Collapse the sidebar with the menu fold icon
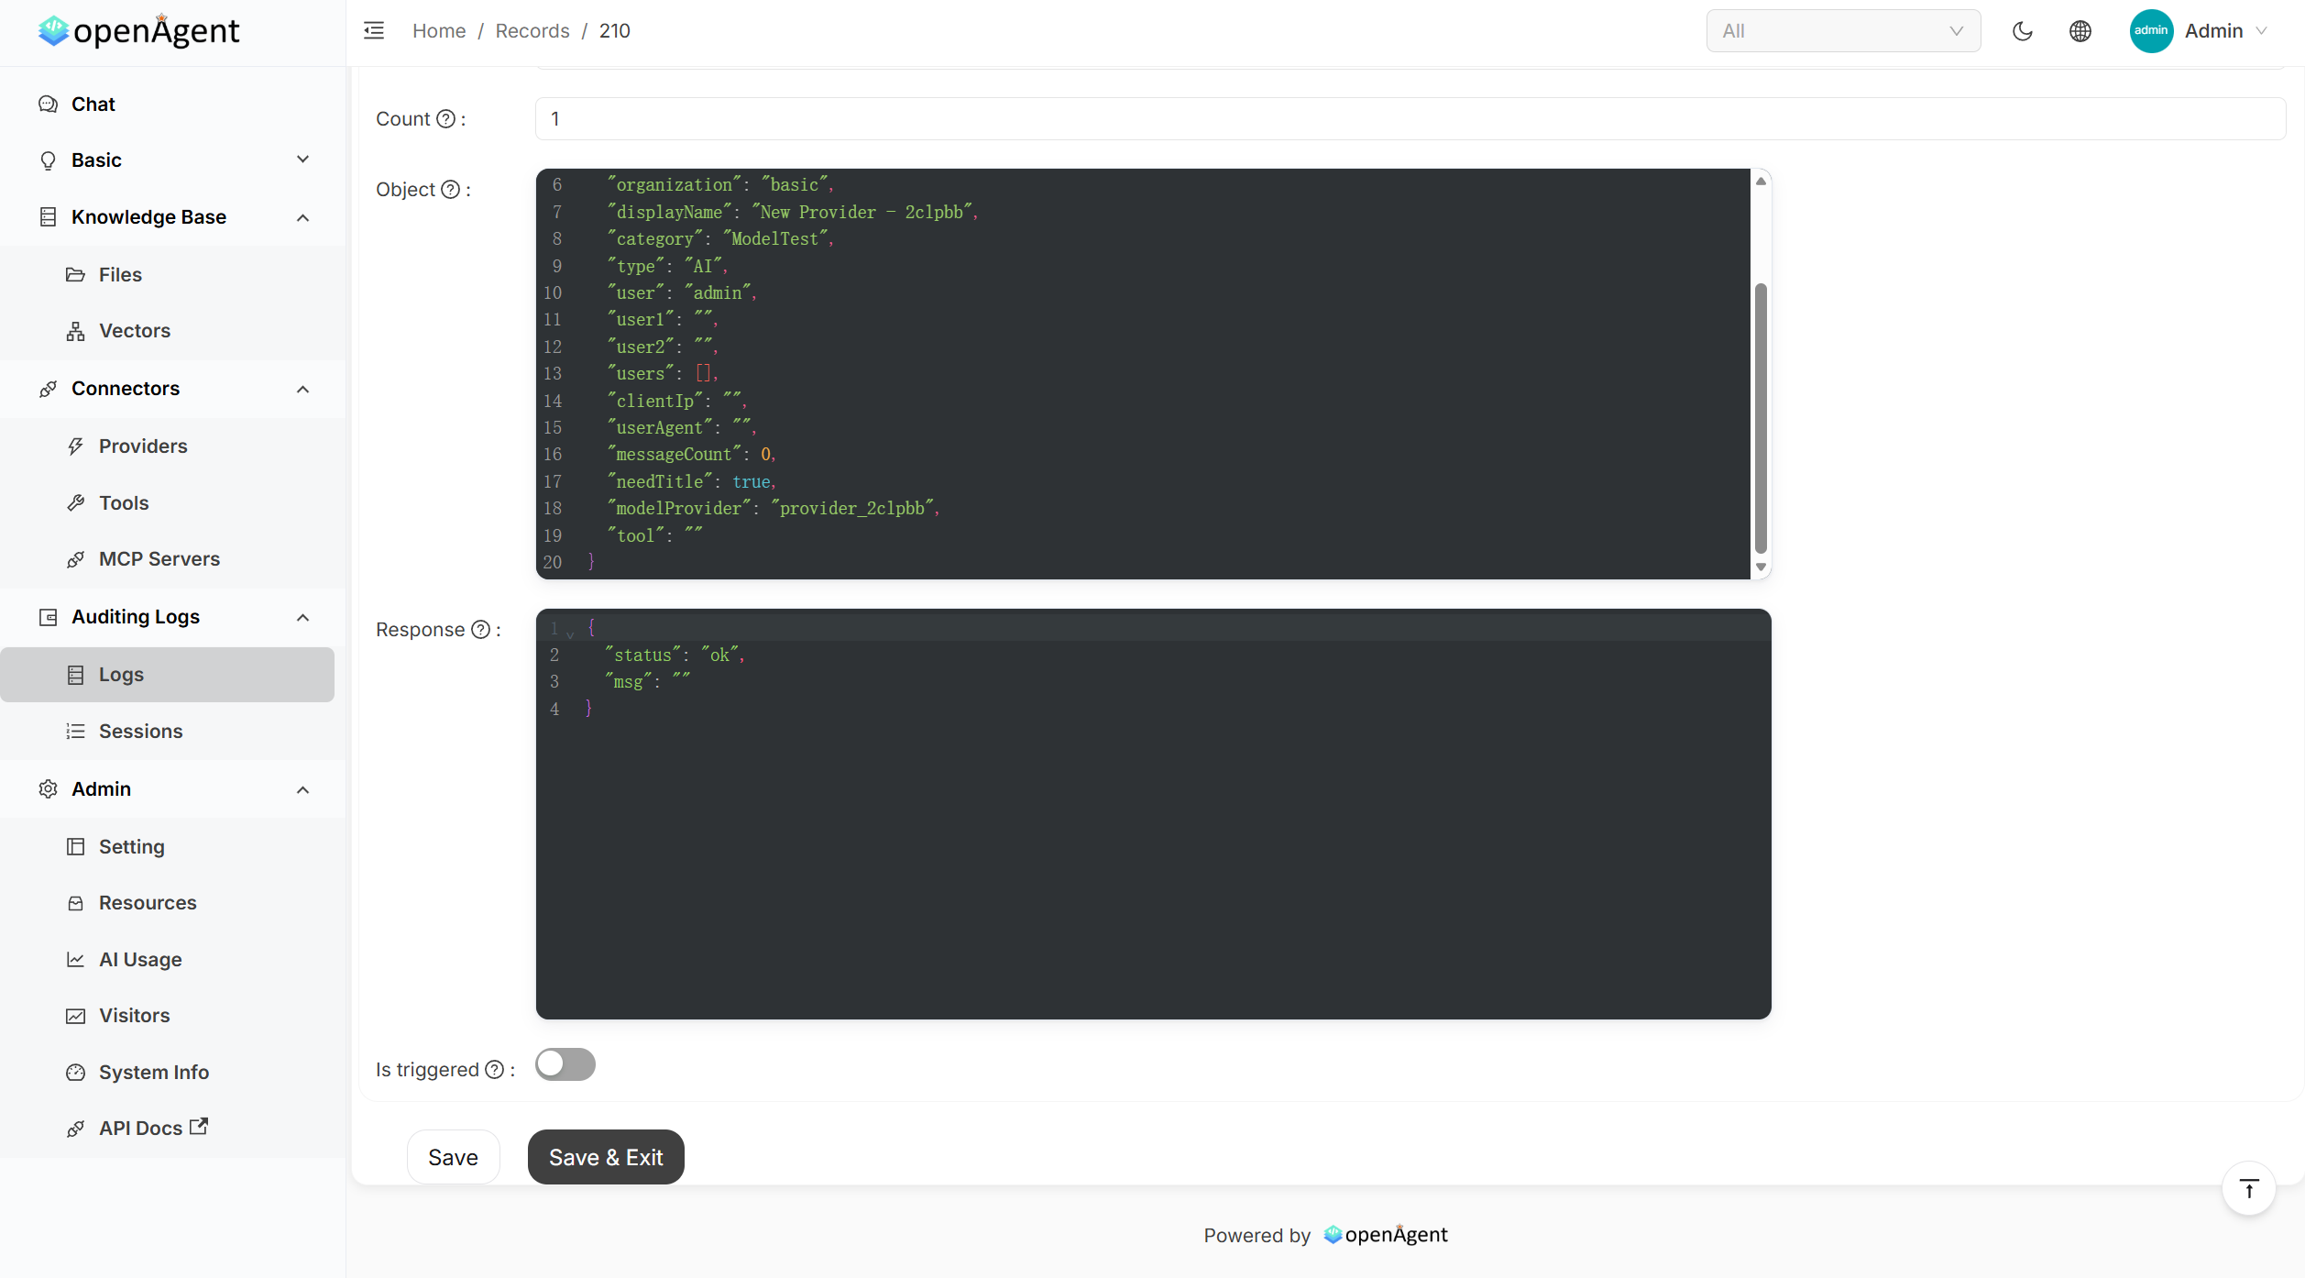The width and height of the screenshot is (2305, 1278). (x=374, y=31)
